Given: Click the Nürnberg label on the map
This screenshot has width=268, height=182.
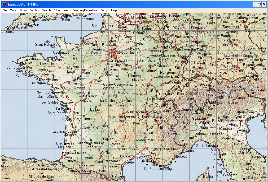Looking at the screenshot, I should pos(230,45).
